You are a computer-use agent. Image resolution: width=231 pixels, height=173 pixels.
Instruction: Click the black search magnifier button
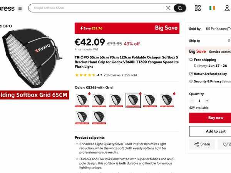coord(180,8)
